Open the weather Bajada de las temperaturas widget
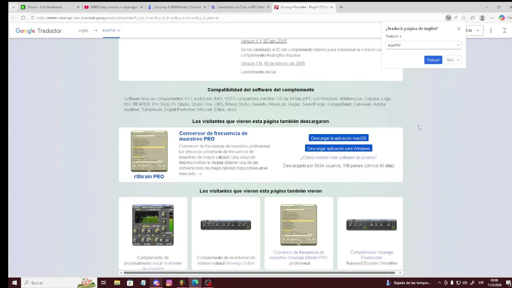 click(x=409, y=283)
